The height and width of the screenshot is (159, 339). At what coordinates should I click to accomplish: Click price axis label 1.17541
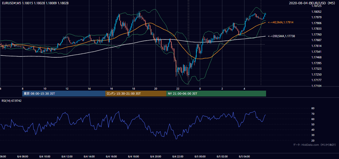[x=317, y=52]
